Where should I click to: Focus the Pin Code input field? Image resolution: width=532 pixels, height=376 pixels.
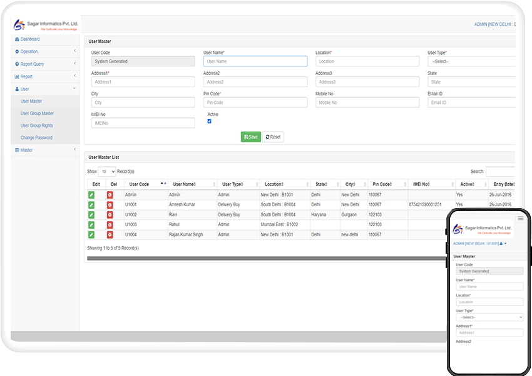click(255, 103)
